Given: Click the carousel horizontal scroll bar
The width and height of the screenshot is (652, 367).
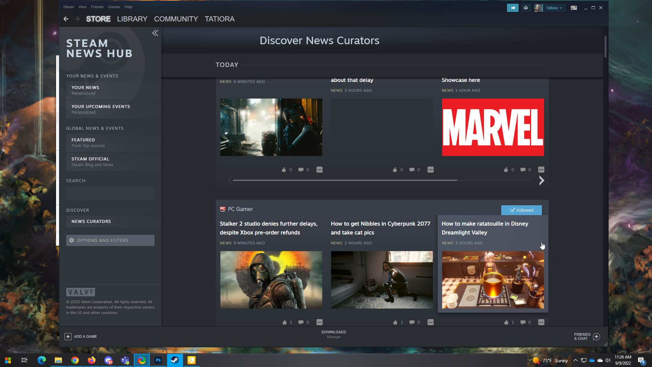Looking at the screenshot, I should pos(345,180).
